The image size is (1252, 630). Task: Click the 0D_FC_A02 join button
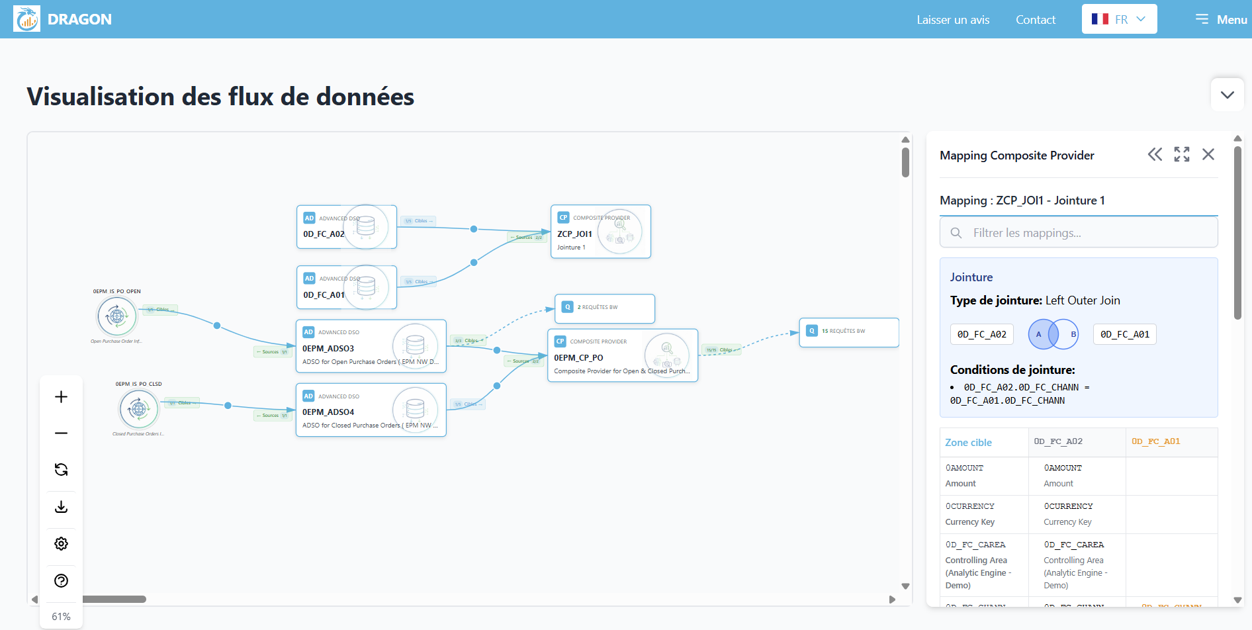pos(981,334)
